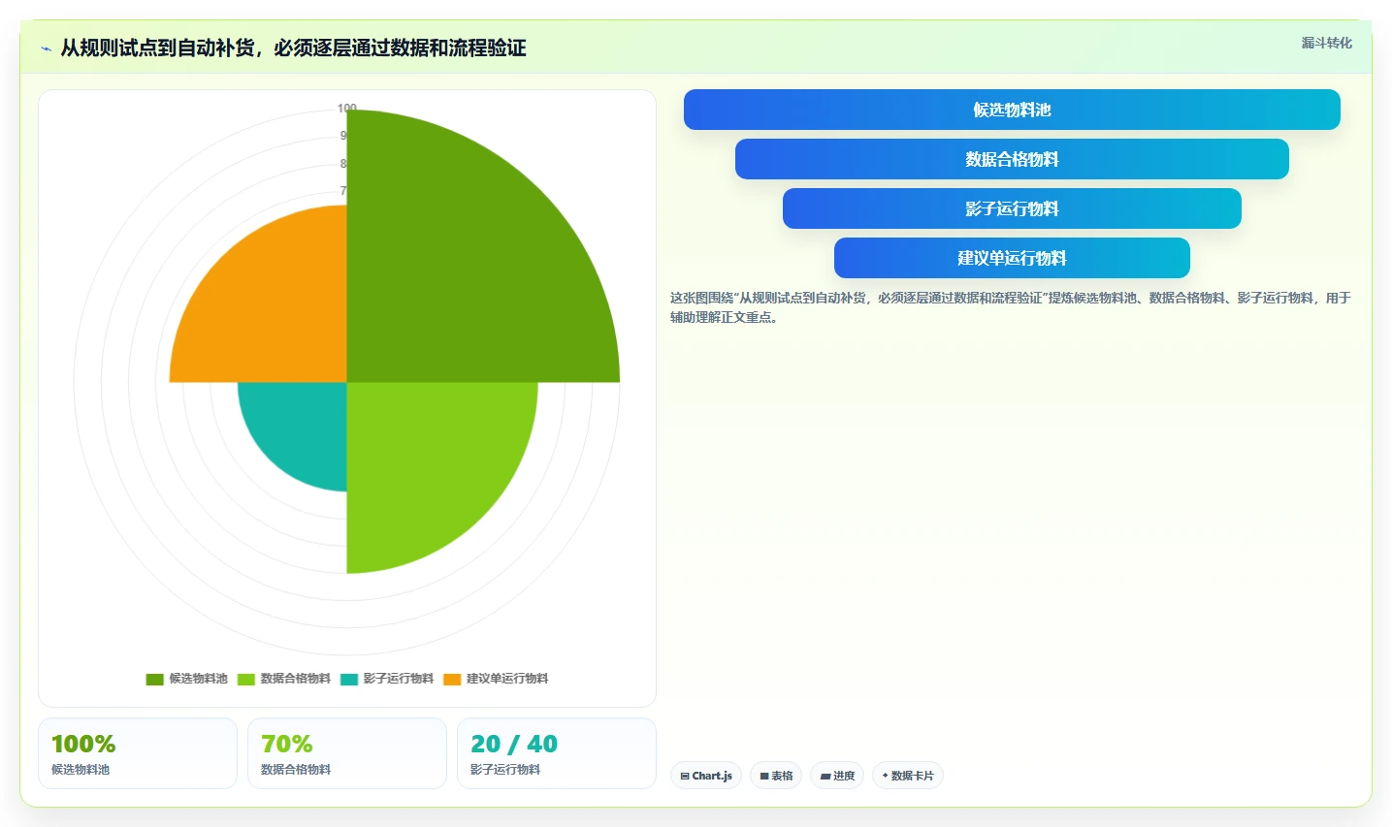Image resolution: width=1392 pixels, height=827 pixels.
Task: Select the 候选物料池 funnel bar
Action: coord(1012,110)
